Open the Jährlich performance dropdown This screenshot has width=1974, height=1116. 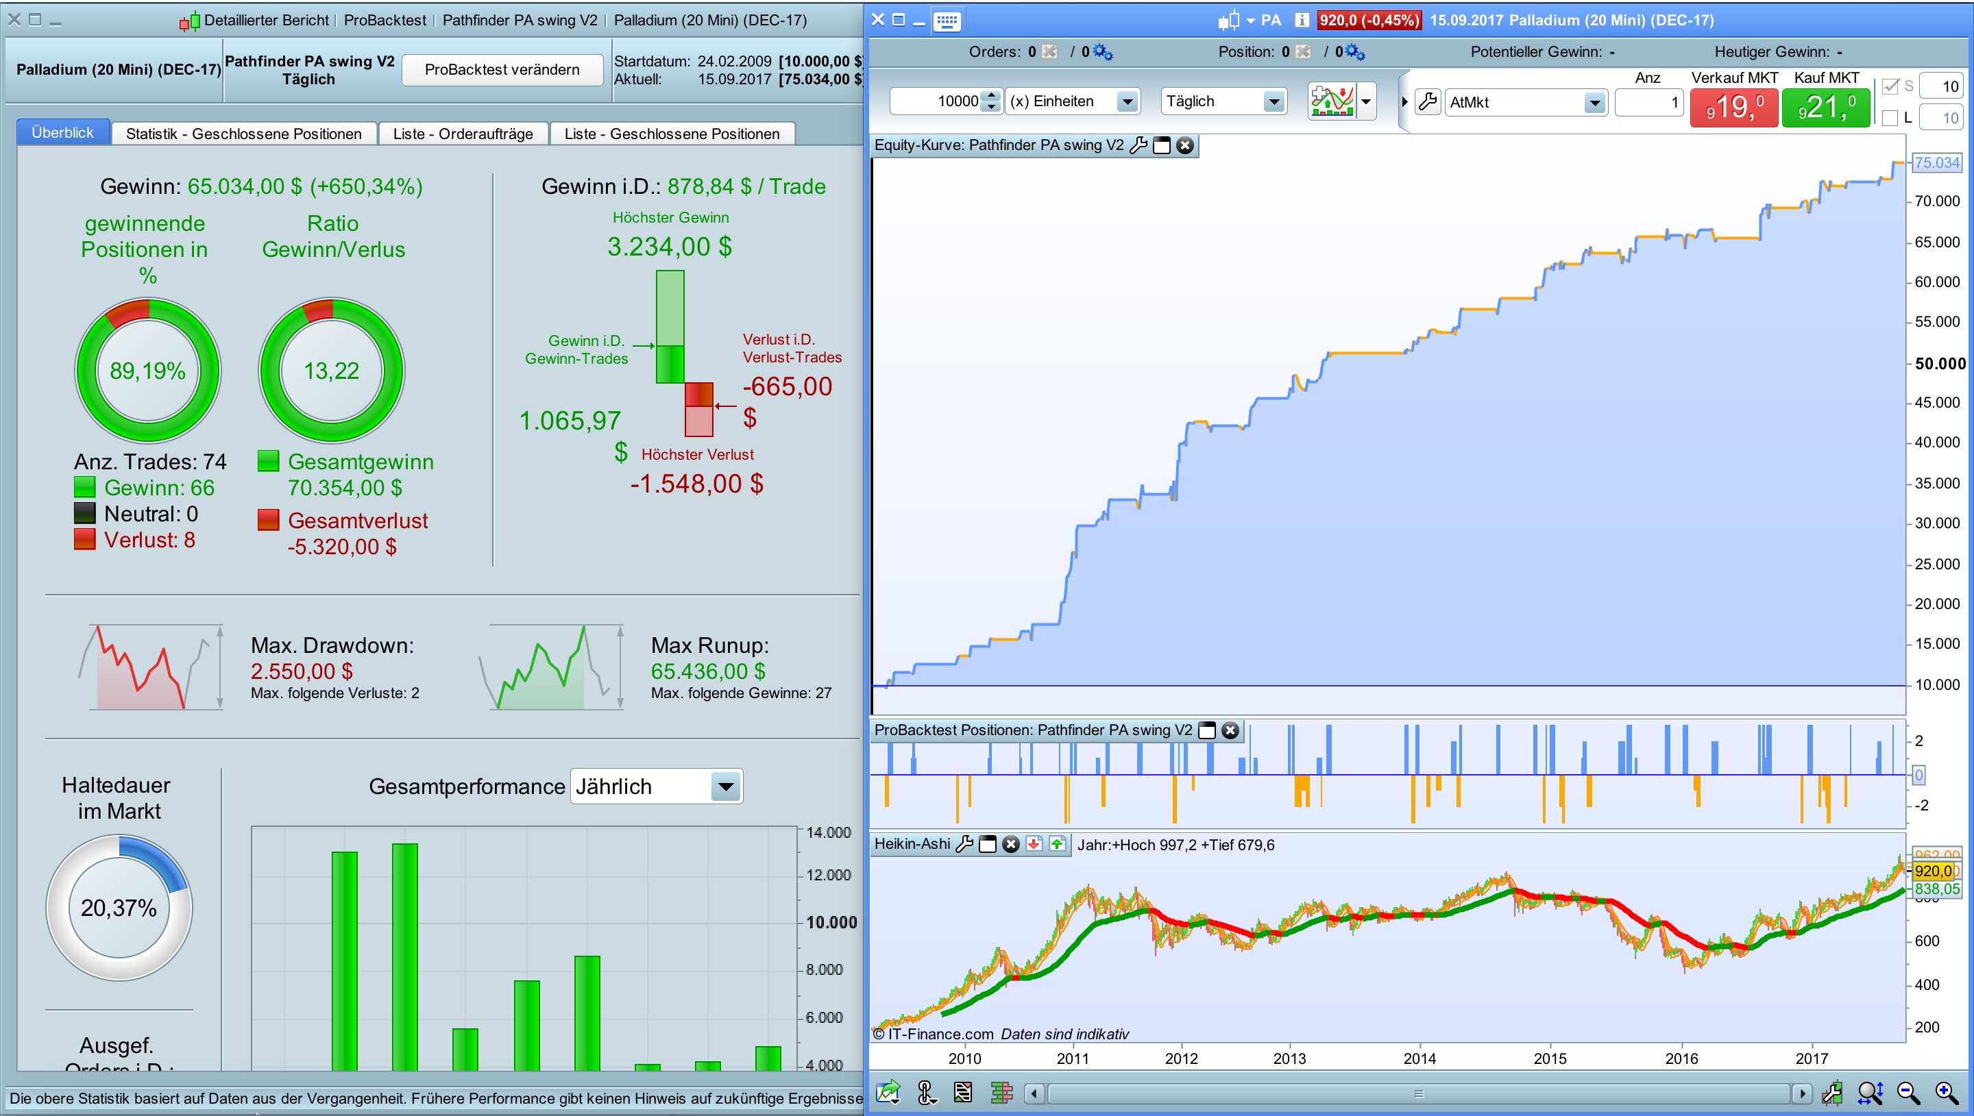pos(725,786)
